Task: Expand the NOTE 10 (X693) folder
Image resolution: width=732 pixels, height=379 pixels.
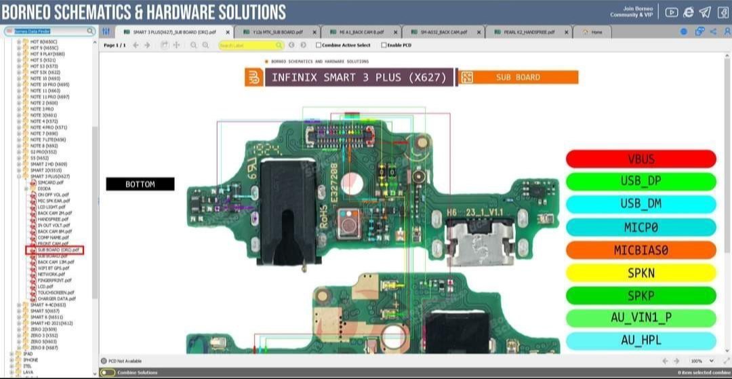Action: pos(19,79)
